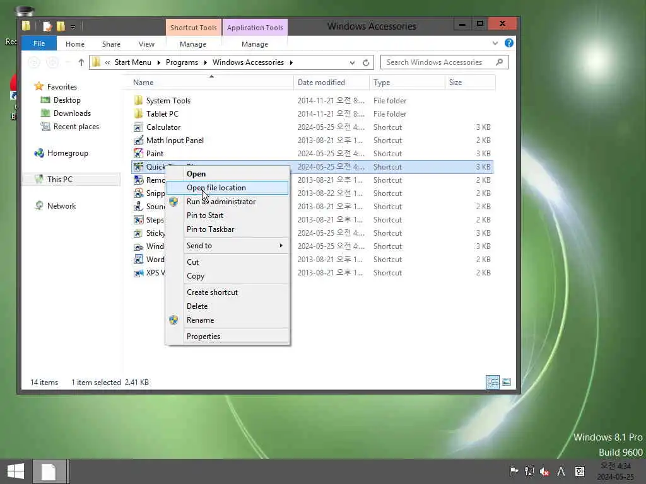Click the Help question mark icon

coord(509,43)
